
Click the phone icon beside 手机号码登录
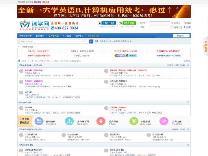[100, 23]
